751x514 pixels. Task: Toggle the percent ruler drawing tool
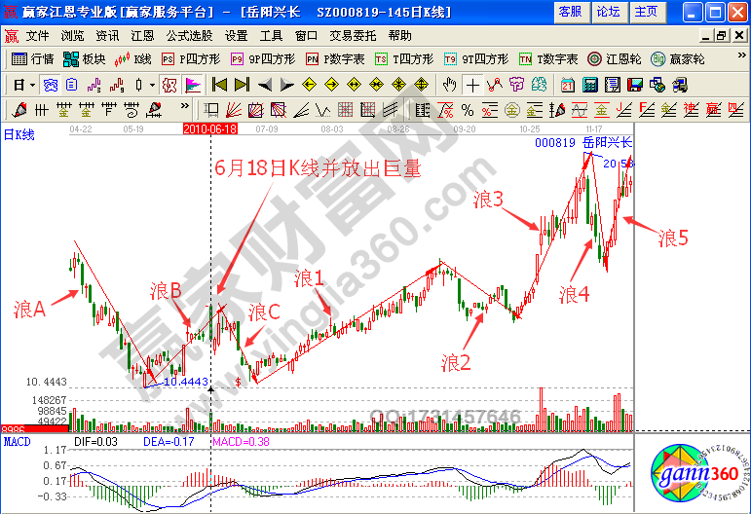tap(468, 108)
